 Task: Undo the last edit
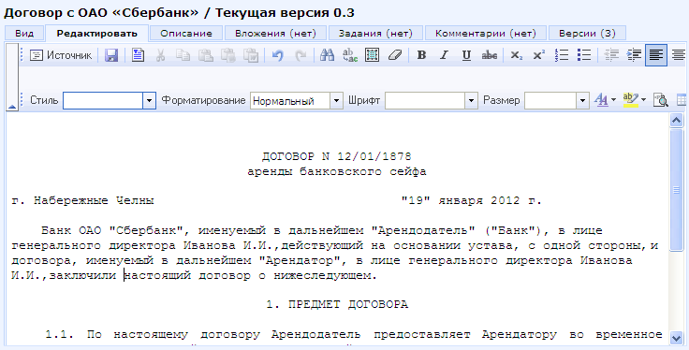pyautogui.click(x=277, y=55)
